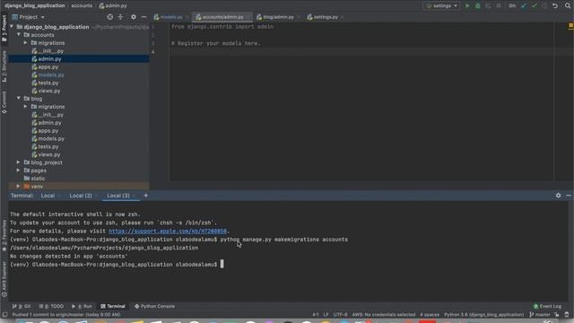574x323 pixels.
Task: Add a new terminal session with plus icon
Action: click(145, 196)
